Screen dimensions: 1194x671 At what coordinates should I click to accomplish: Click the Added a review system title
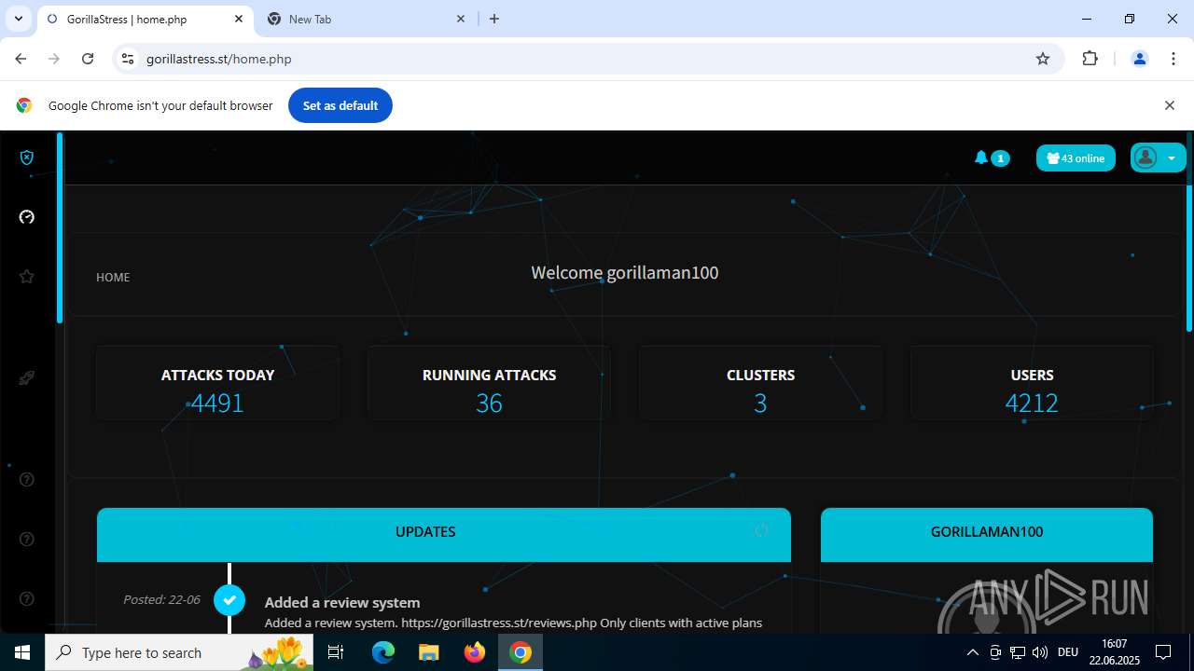[342, 602]
